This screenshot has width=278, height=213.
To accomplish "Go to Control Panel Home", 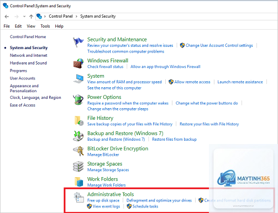I will point(28,36).
